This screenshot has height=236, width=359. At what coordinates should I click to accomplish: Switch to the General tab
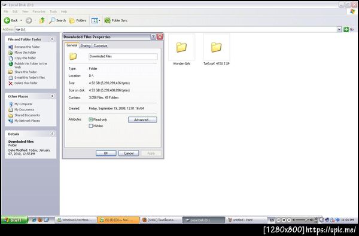click(x=72, y=45)
